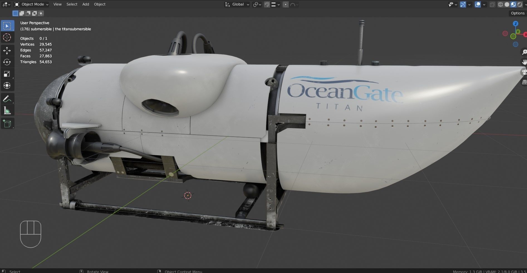Screen dimensions: 527x273
Task: Click the pan hand viewport icon
Action: (x=524, y=62)
